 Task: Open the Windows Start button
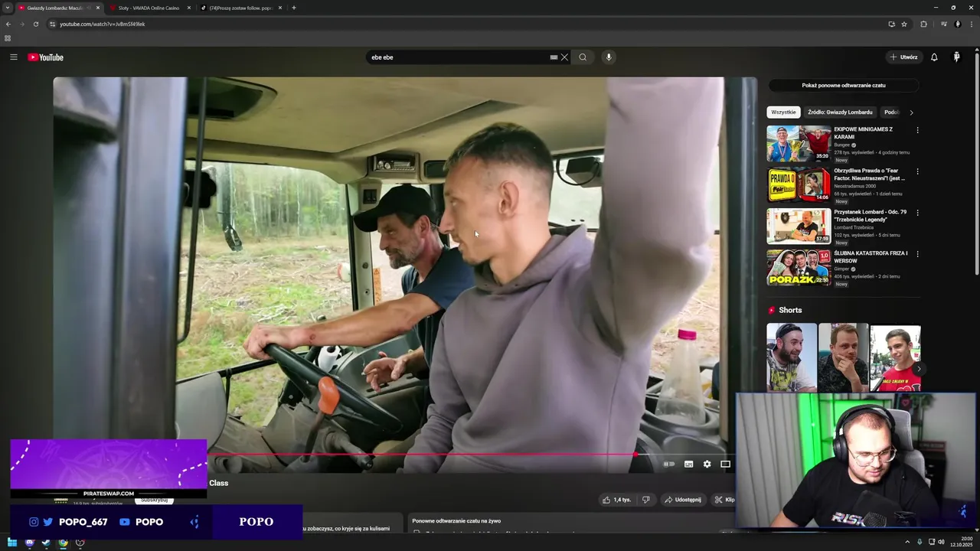pos(12,543)
